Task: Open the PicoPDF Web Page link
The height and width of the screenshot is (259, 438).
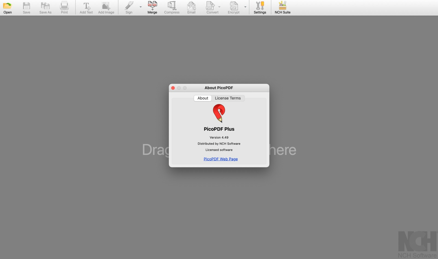Action: (221, 159)
